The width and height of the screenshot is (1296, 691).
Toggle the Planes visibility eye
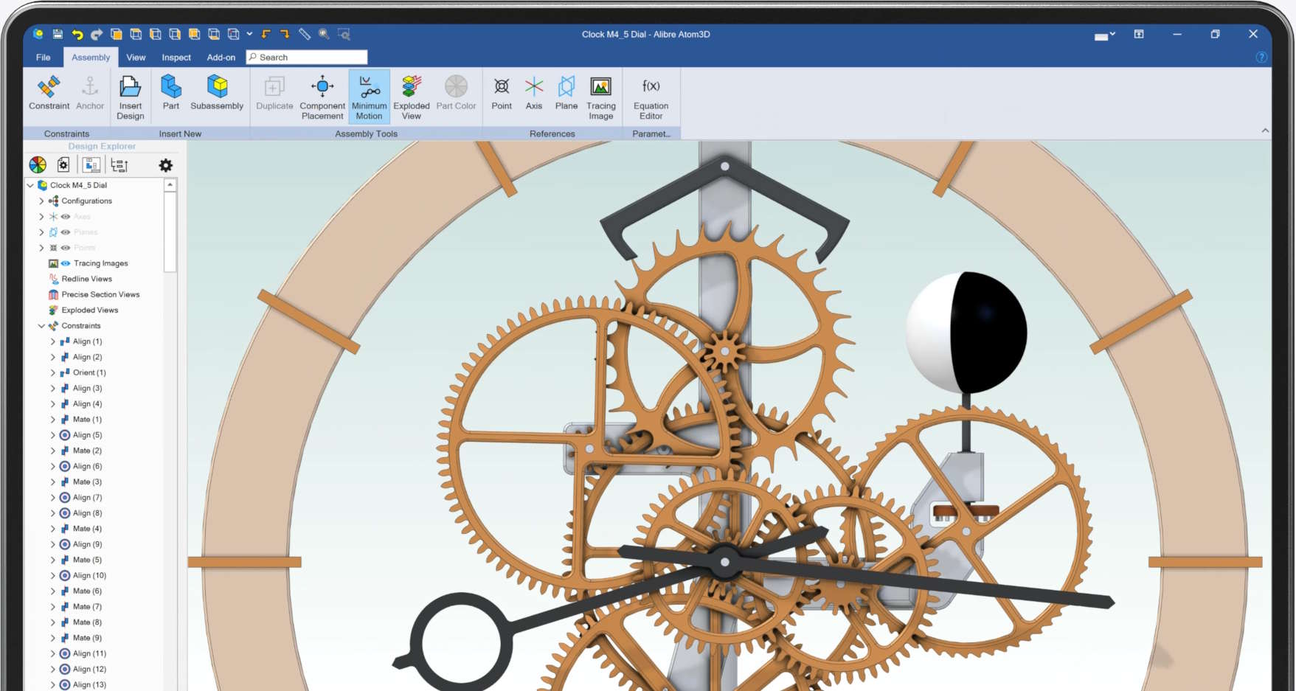tap(66, 232)
